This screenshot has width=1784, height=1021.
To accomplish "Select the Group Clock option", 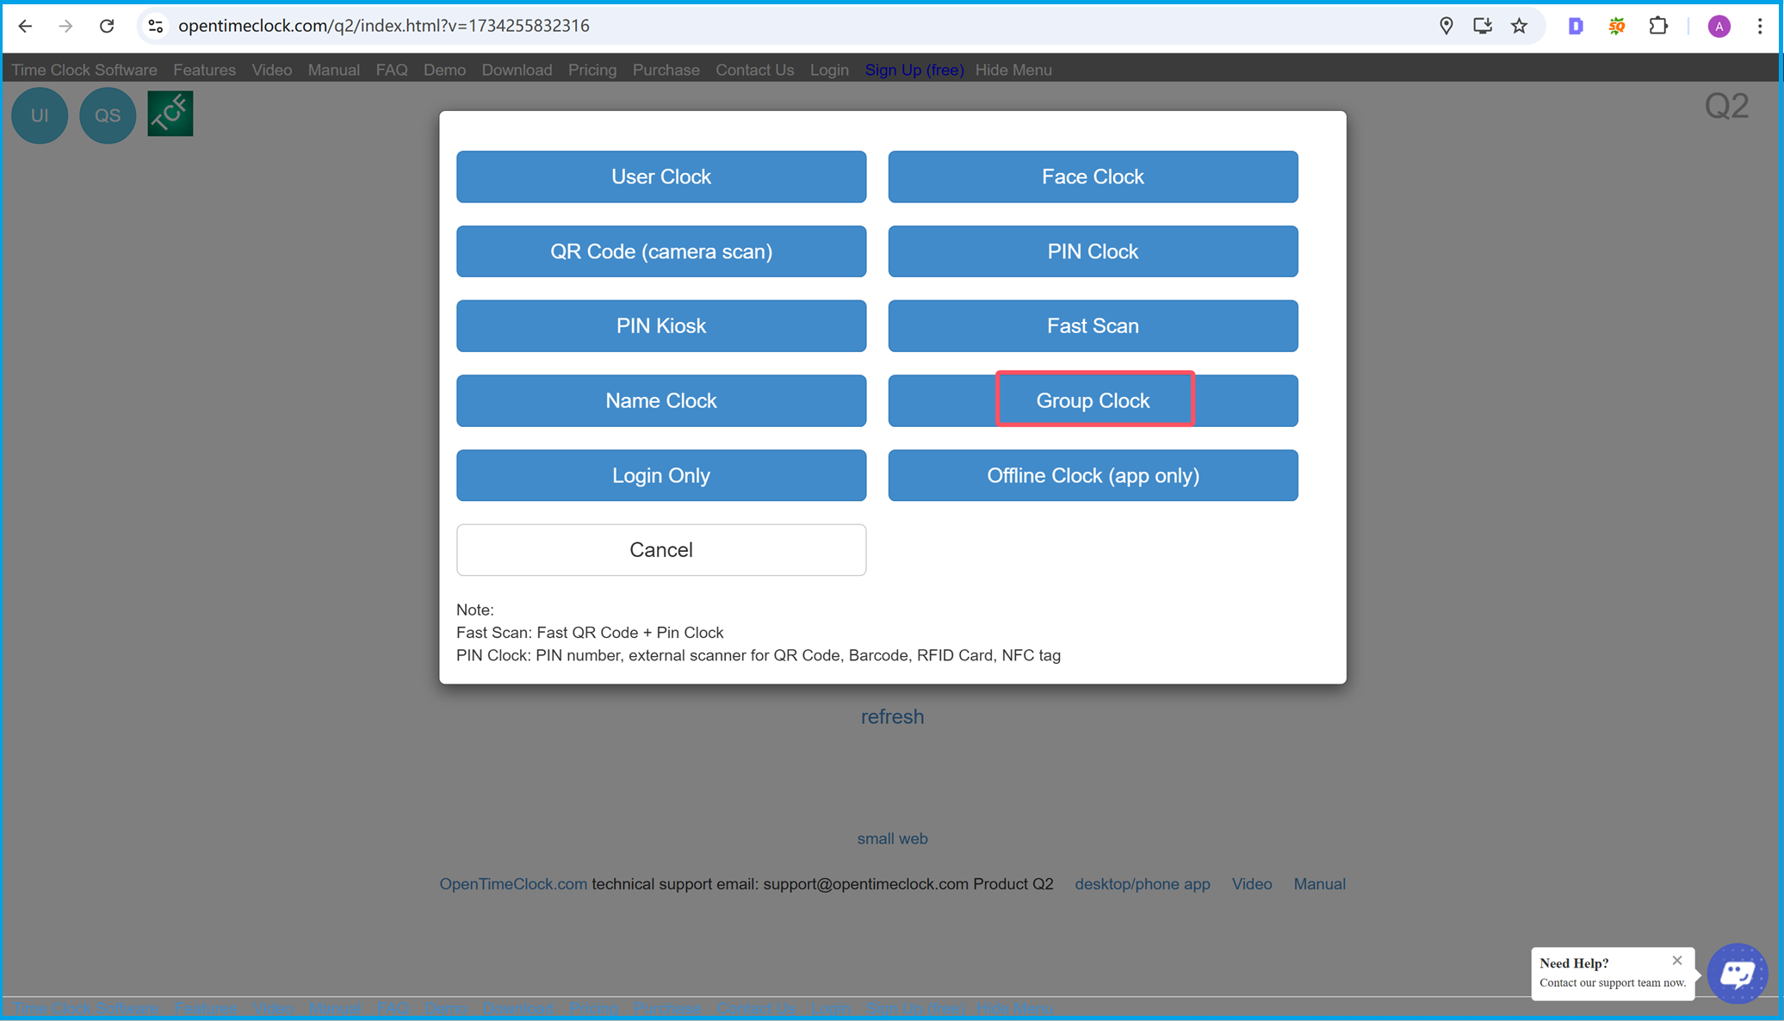I will coord(1093,401).
